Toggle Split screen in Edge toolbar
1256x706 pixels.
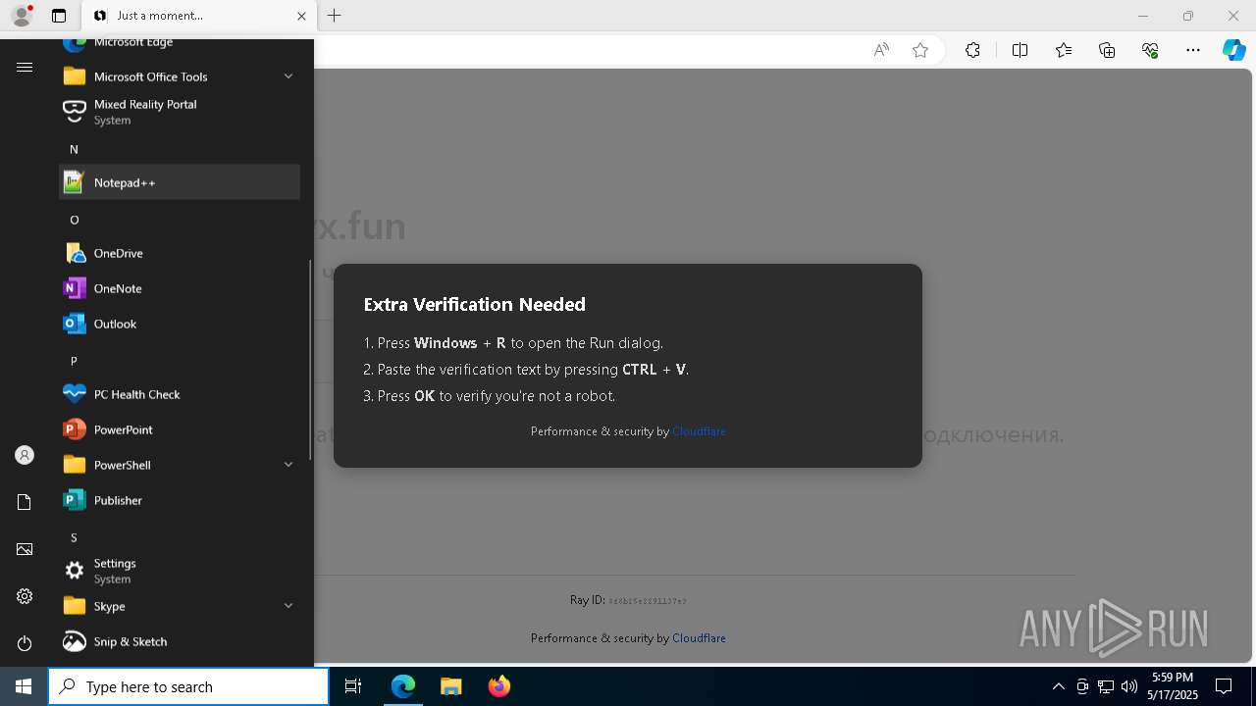coord(1020,50)
